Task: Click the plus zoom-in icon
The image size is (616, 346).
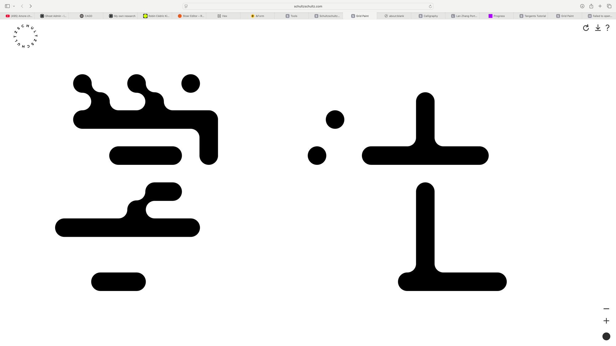Action: click(x=606, y=321)
